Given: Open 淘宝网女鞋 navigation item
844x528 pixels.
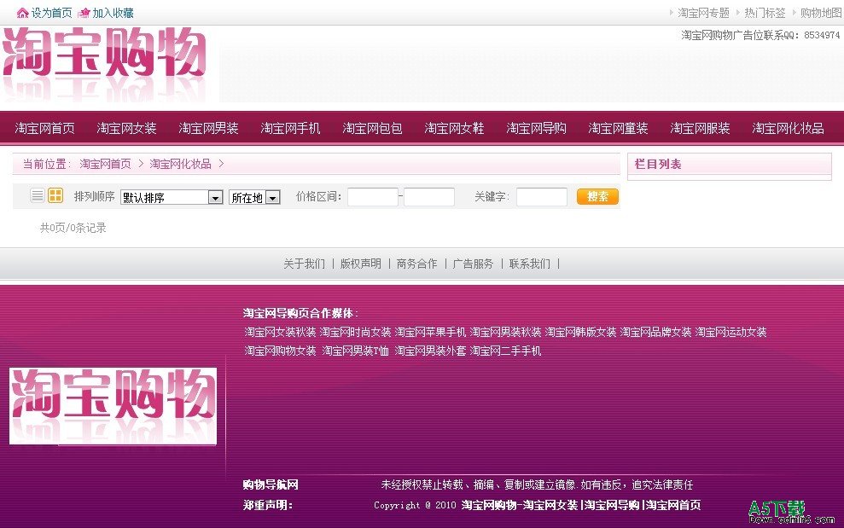Looking at the screenshot, I should click(x=454, y=128).
